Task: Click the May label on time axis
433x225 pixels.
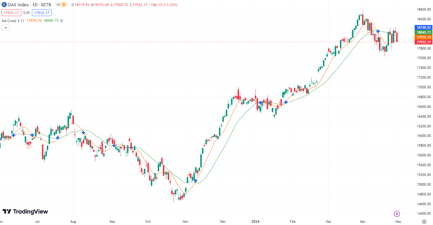Action: pyautogui.click(x=399, y=222)
